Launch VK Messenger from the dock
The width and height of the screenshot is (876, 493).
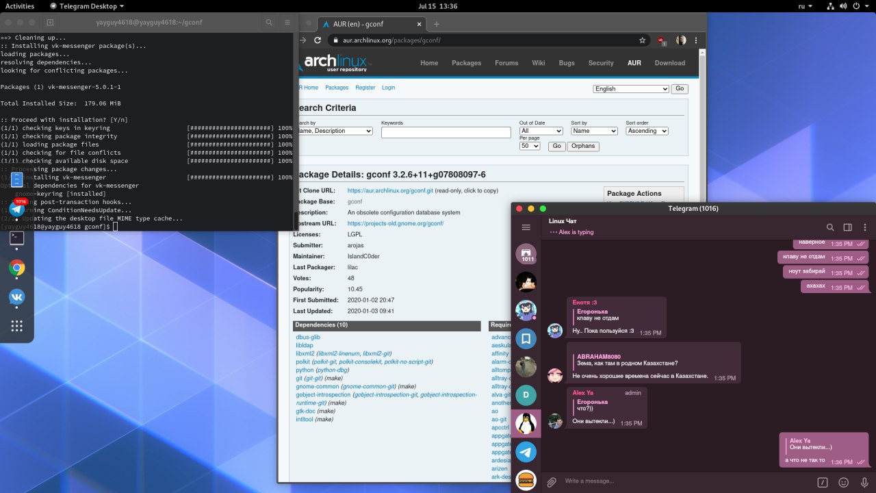17,297
